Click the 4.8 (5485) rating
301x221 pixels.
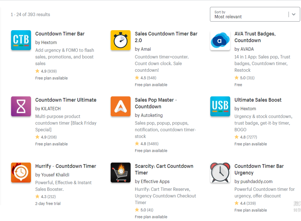pyautogui.click(x=147, y=144)
